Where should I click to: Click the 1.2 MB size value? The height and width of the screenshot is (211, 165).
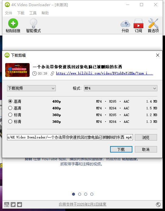point(152,115)
